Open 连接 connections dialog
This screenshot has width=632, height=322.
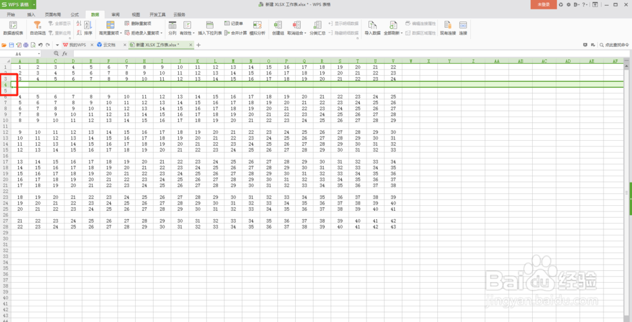click(x=463, y=28)
